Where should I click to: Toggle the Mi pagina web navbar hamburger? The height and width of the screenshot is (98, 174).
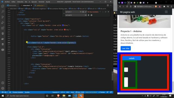point(166,12)
